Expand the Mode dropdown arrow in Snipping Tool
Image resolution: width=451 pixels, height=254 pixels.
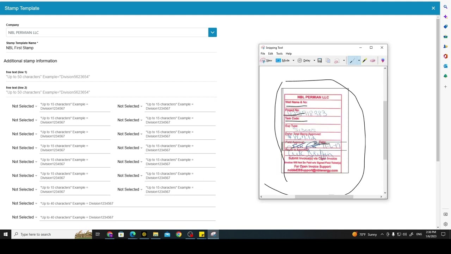point(293,60)
